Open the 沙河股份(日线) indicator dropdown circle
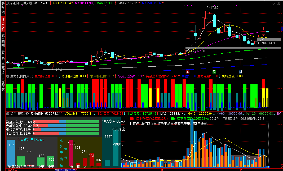 coord(31,3)
